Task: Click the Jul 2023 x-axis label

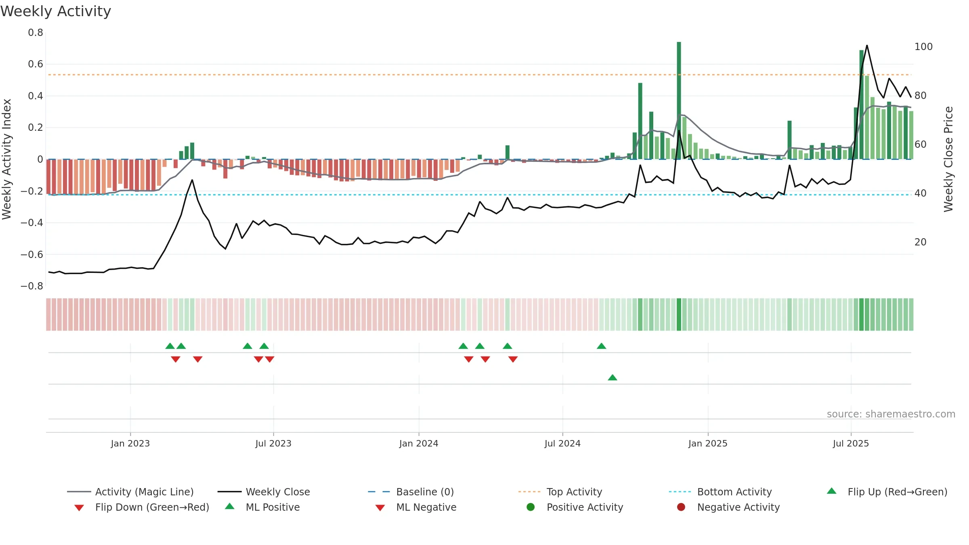Action: coord(273,443)
